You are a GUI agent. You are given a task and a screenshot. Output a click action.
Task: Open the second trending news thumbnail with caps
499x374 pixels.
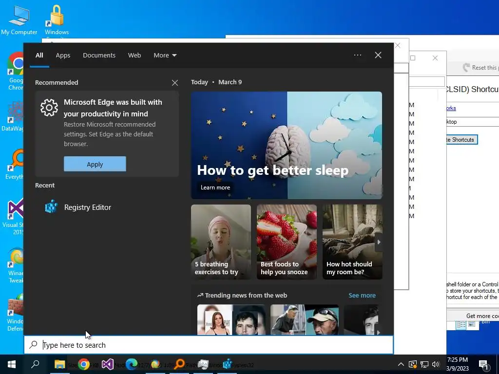coord(305,319)
